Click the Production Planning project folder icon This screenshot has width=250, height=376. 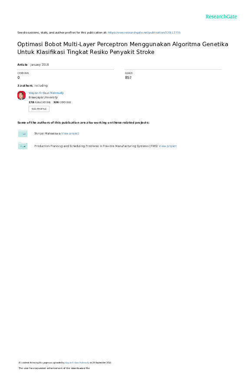click(23, 145)
